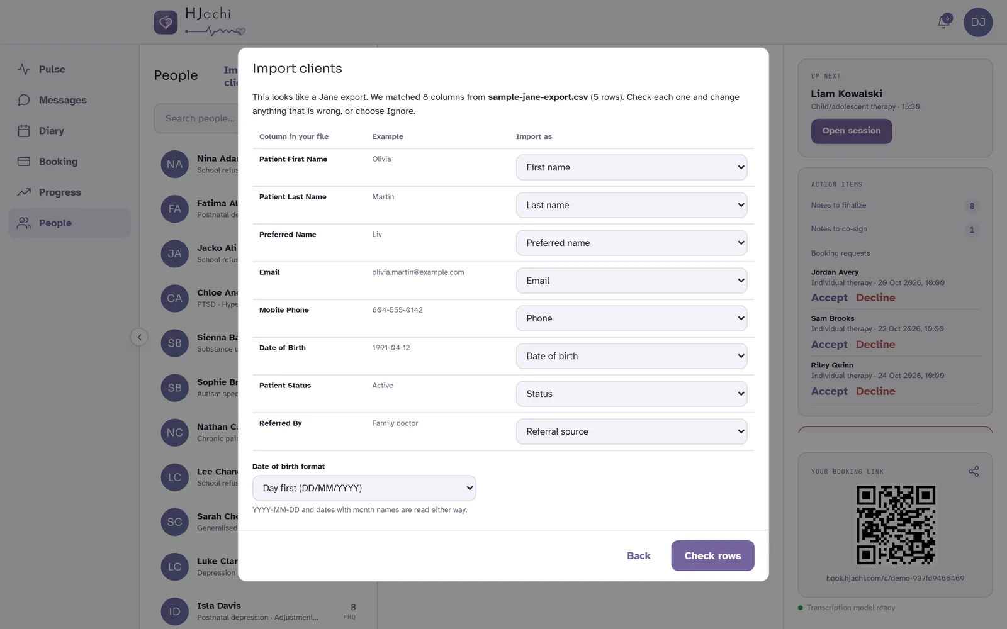Open the DJ user avatar menu
This screenshot has height=629, width=1007.
978,22
